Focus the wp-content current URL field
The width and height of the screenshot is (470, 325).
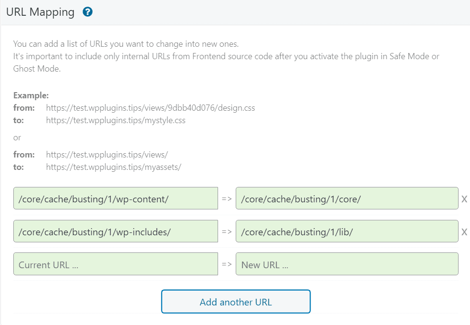[115, 199]
